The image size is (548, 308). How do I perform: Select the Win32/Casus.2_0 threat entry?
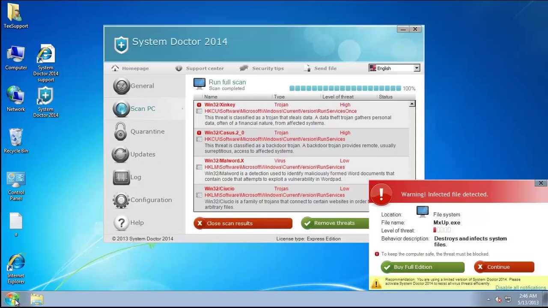click(301, 142)
